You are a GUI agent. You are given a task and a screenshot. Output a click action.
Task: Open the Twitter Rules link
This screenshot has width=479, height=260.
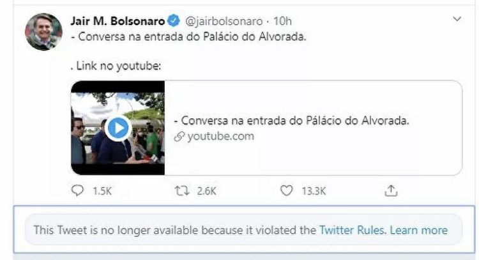point(353,230)
